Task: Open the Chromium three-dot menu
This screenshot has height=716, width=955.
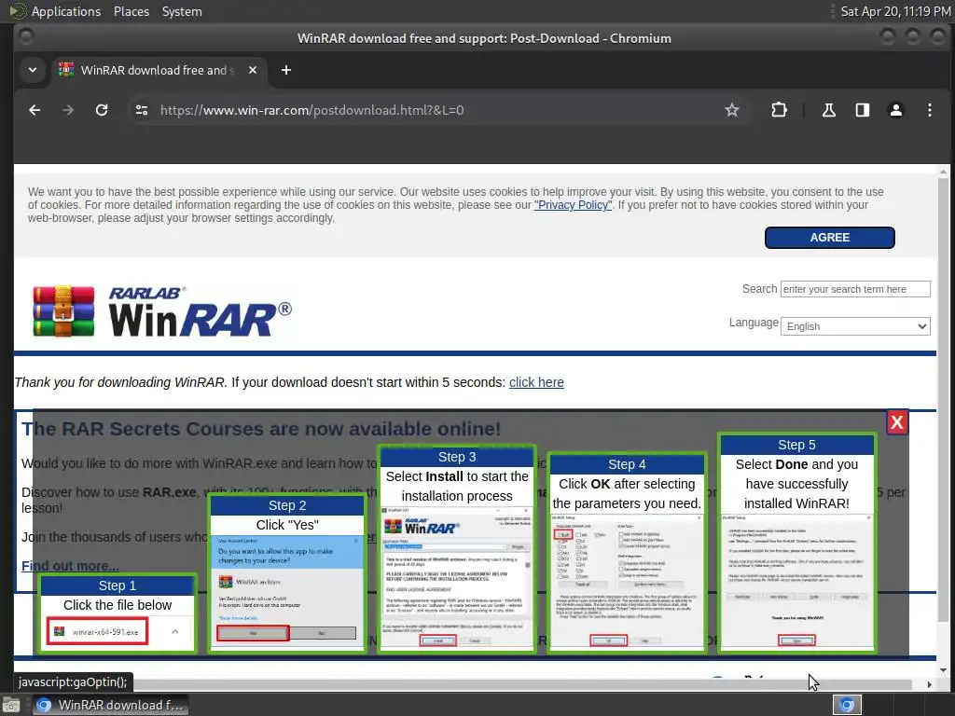Action: [930, 110]
